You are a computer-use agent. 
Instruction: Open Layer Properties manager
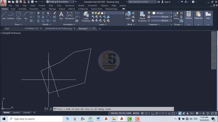[x=86, y=17]
